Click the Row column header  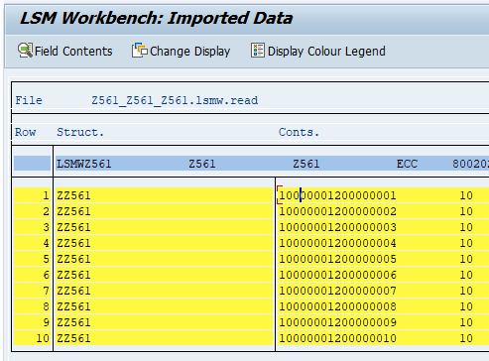tap(25, 132)
